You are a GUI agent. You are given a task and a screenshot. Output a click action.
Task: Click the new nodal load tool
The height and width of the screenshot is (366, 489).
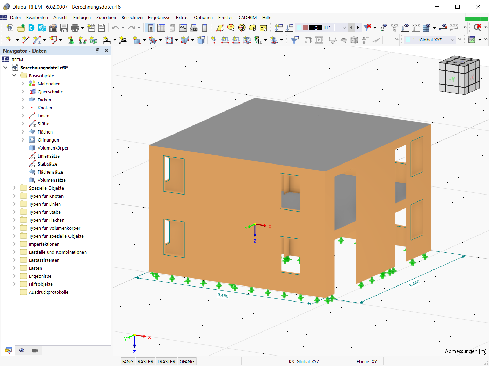213,40
